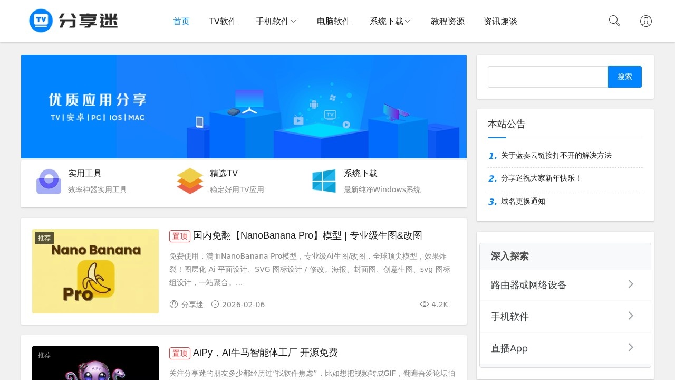675x380 pixels.
Task: Expand the 直播App section chevron
Action: (631, 348)
